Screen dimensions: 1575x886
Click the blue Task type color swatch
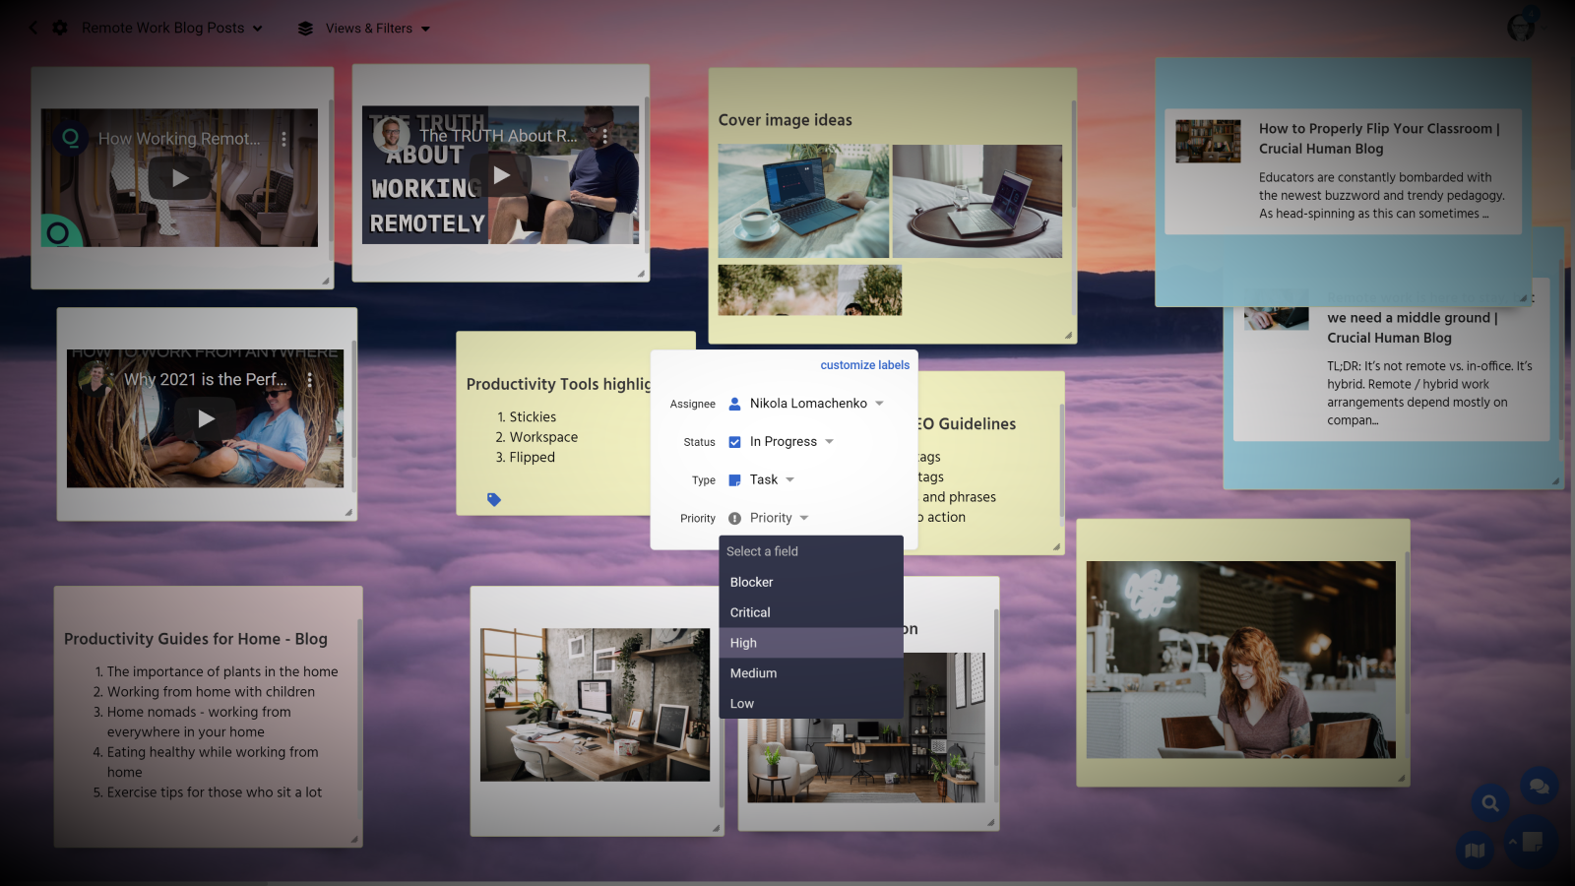733,479
